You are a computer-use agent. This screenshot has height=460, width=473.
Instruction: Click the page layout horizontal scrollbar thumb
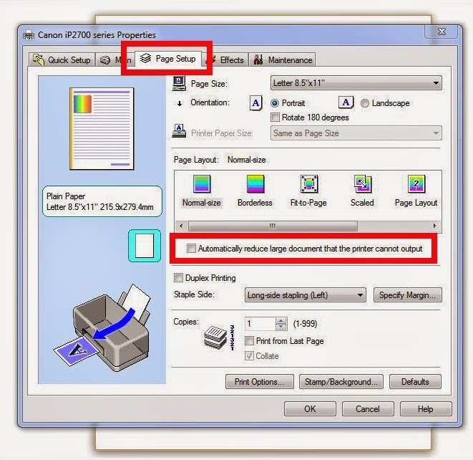273,226
